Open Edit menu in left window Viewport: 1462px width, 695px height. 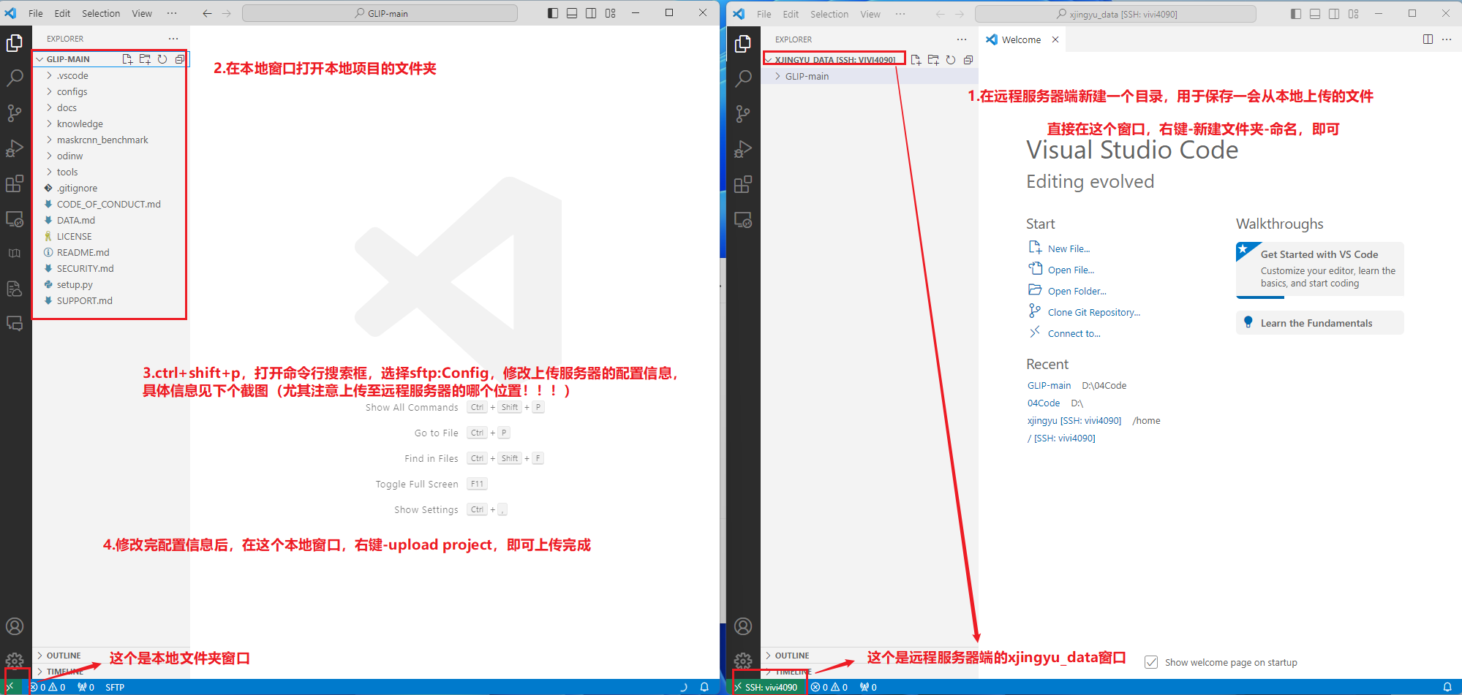pyautogui.click(x=62, y=13)
